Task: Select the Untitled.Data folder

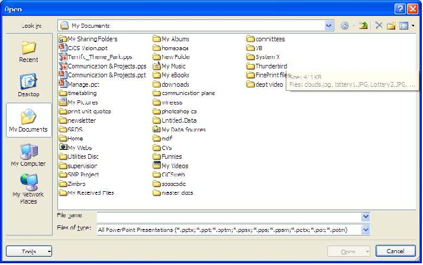Action: click(175, 120)
